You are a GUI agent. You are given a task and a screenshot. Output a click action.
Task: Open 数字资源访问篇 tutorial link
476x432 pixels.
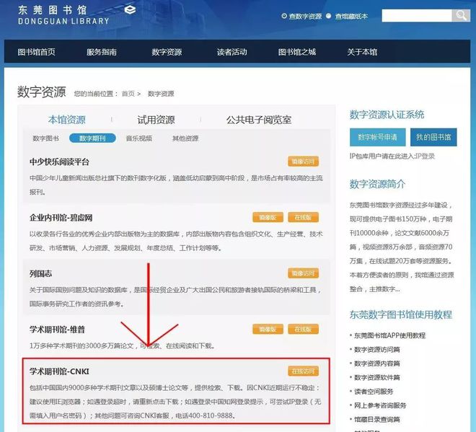(376, 350)
